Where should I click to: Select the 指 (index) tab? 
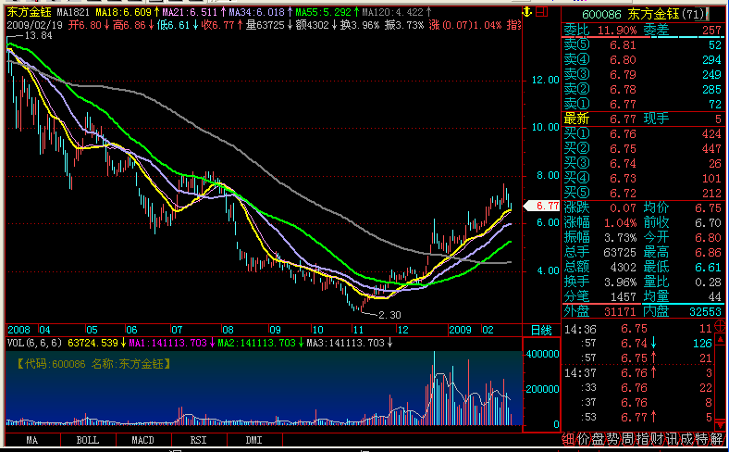click(643, 439)
